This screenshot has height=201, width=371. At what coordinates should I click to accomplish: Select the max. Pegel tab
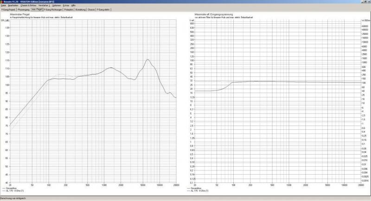(37, 9)
